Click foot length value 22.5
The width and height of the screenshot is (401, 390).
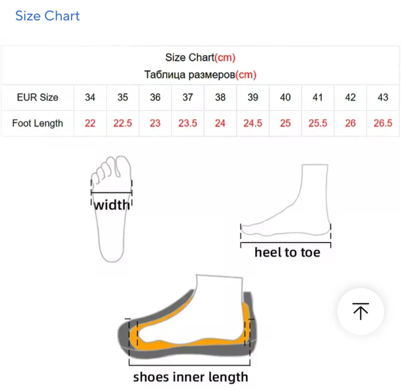coord(123,123)
